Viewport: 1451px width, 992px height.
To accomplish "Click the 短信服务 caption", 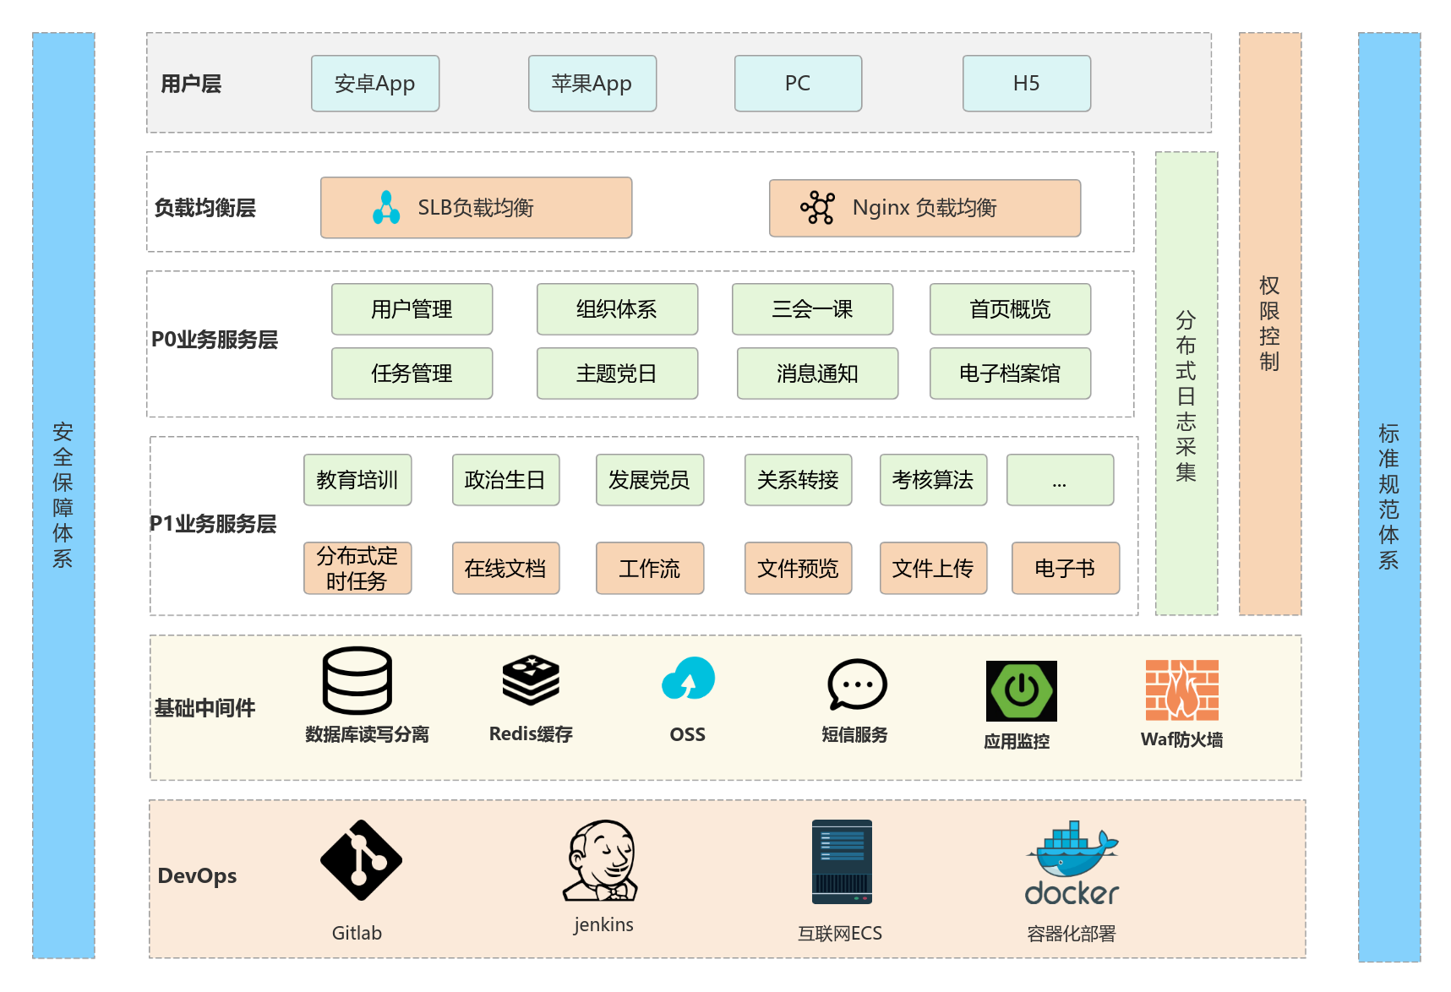I will (855, 734).
